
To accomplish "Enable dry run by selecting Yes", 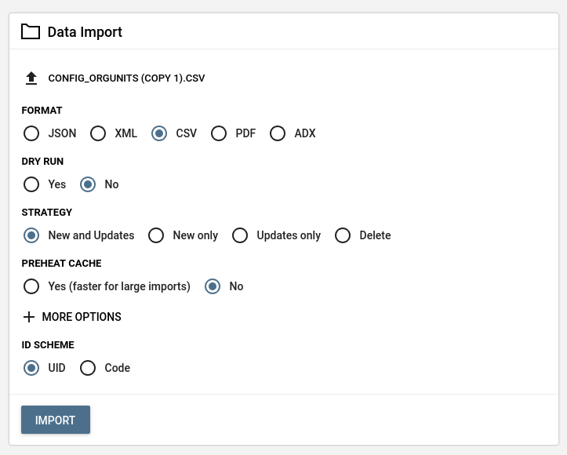I will [31, 184].
